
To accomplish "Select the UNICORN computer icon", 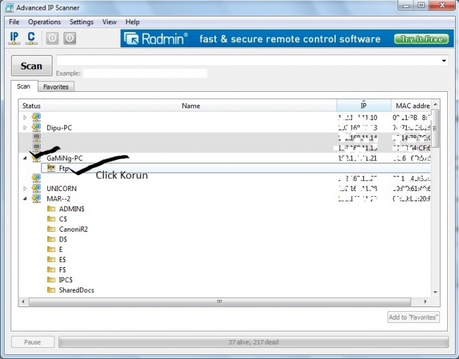I will click(36, 188).
